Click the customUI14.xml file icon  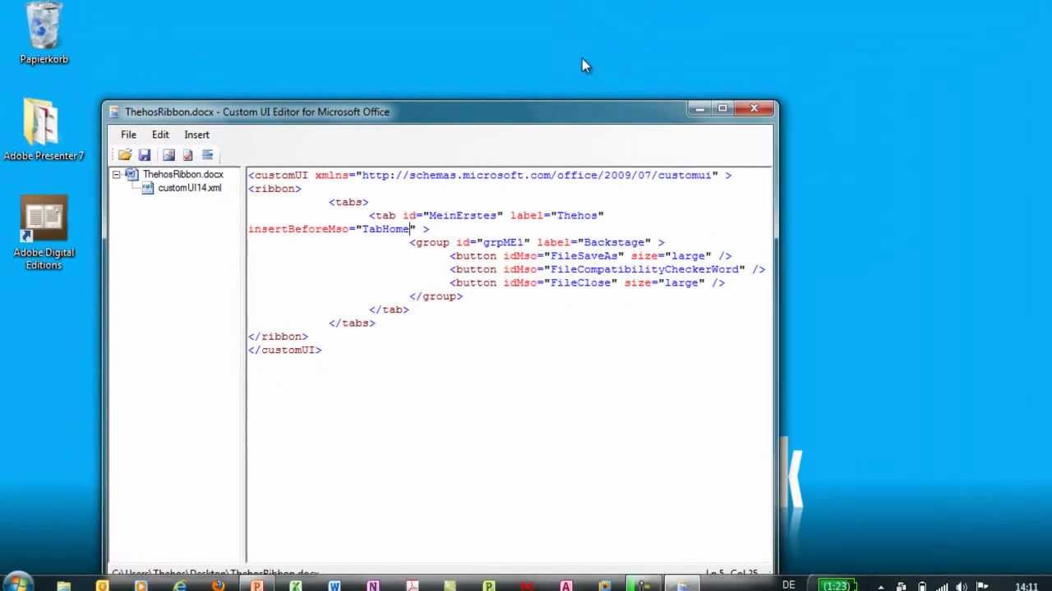coord(148,188)
